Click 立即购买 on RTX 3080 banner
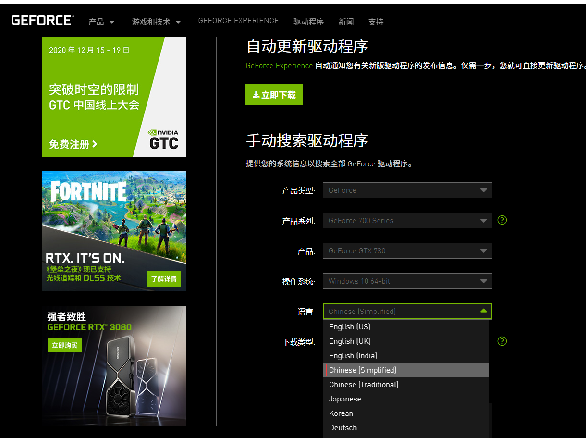This screenshot has height=438, width=586. [x=64, y=345]
